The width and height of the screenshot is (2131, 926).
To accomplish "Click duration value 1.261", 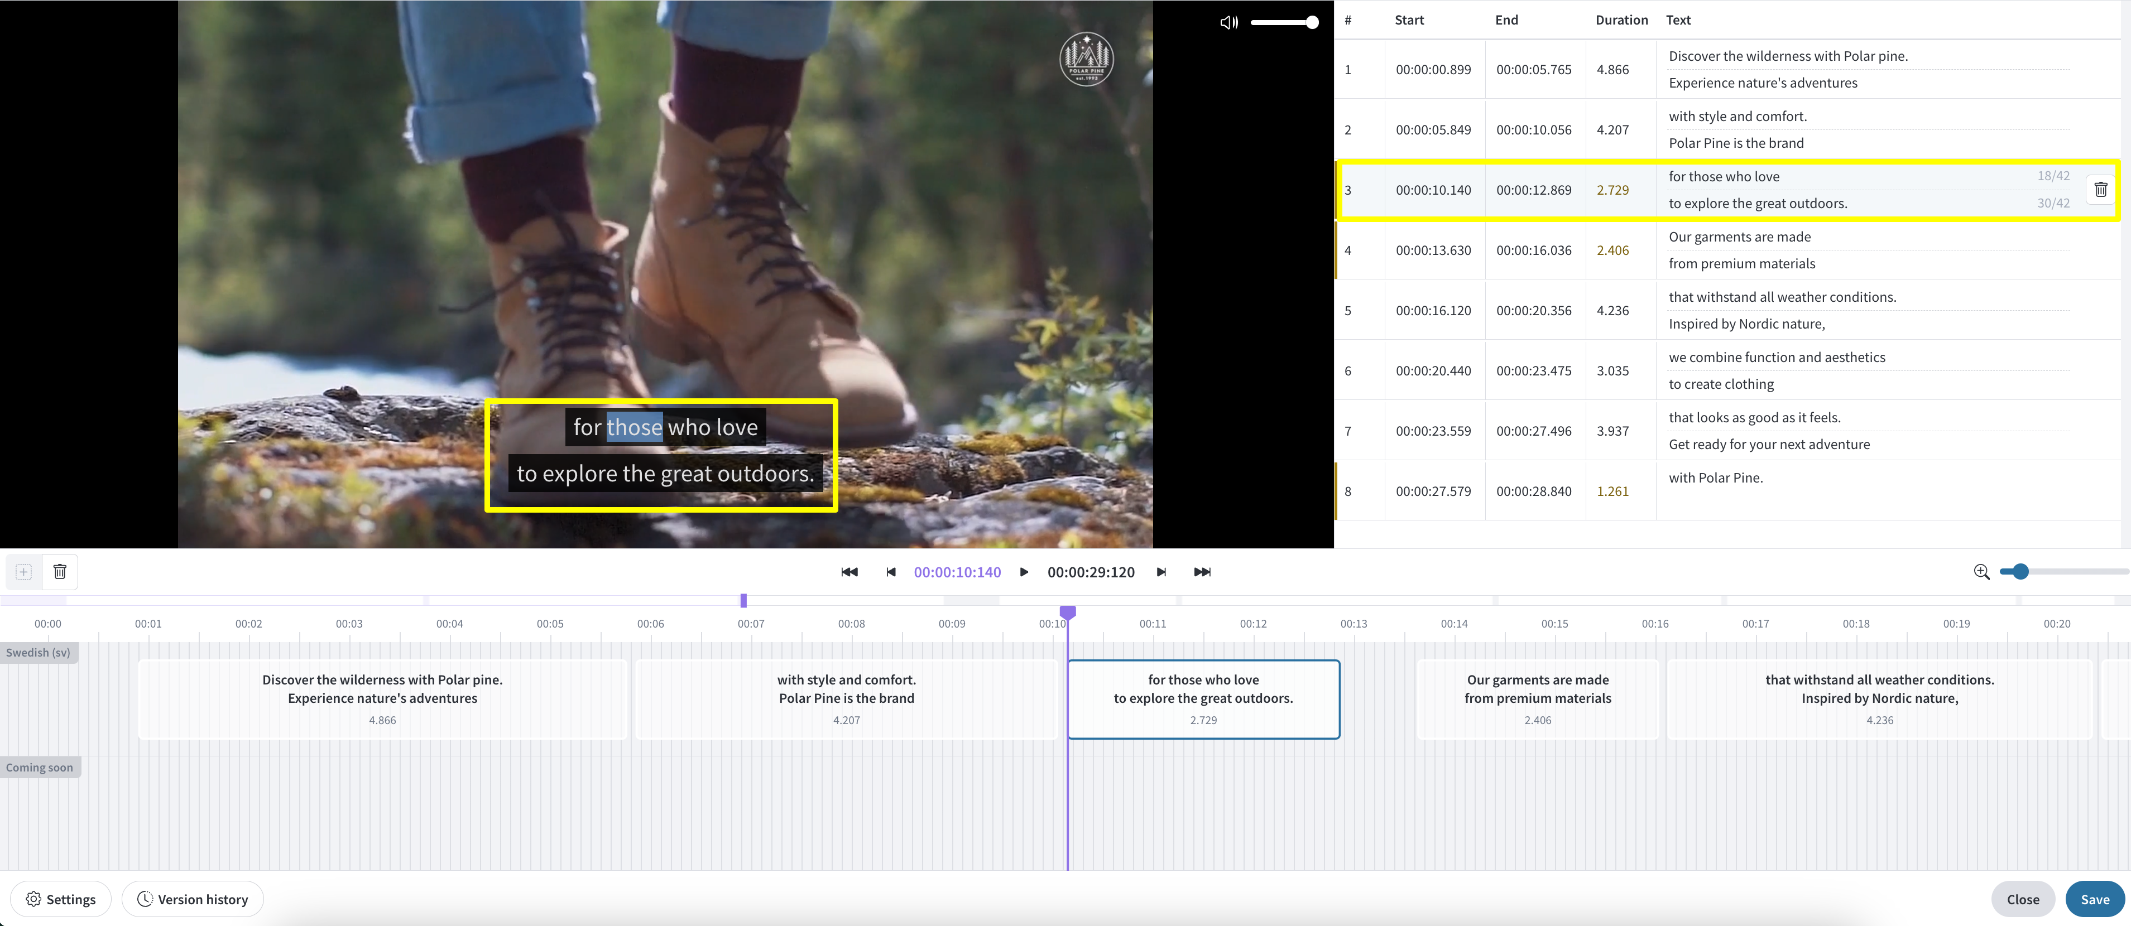I will [1612, 491].
